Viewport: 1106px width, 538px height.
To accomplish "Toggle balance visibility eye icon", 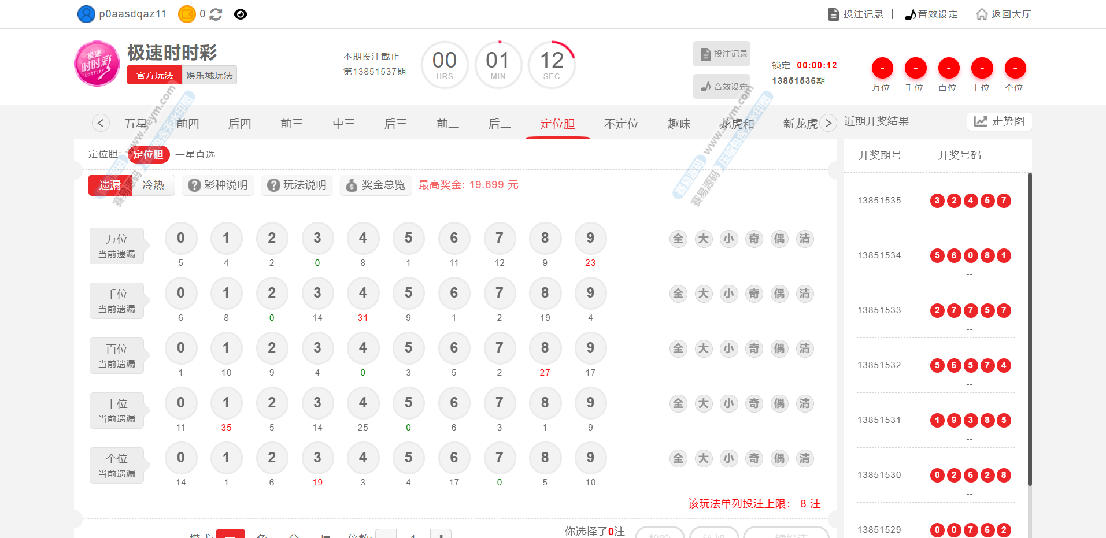I will (241, 14).
